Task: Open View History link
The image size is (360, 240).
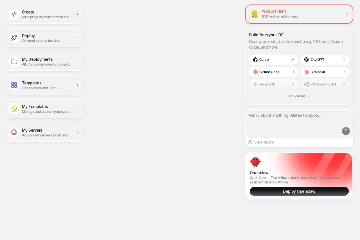Action: tap(261, 142)
